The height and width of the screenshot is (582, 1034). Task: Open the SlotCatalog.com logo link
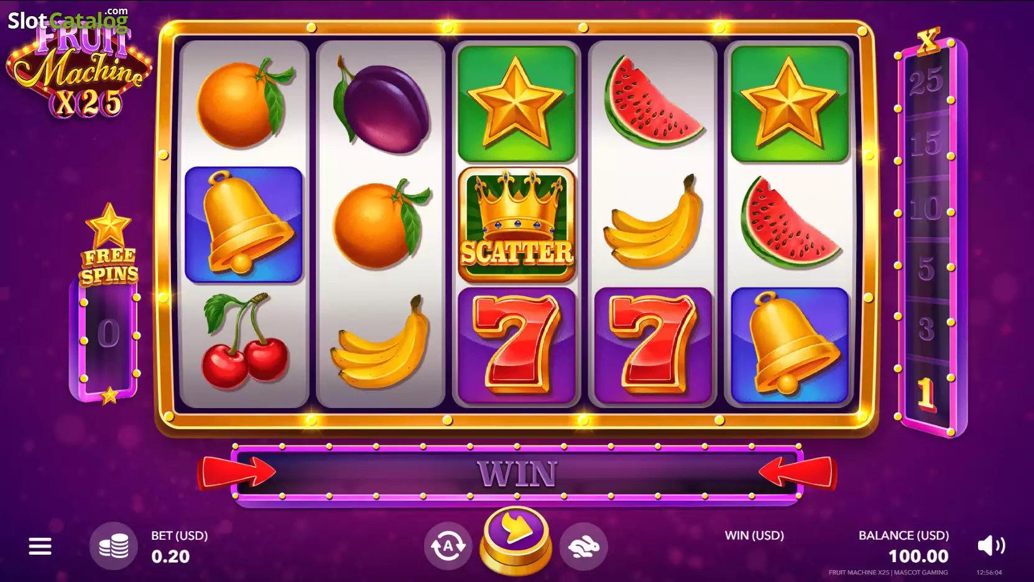(68, 20)
